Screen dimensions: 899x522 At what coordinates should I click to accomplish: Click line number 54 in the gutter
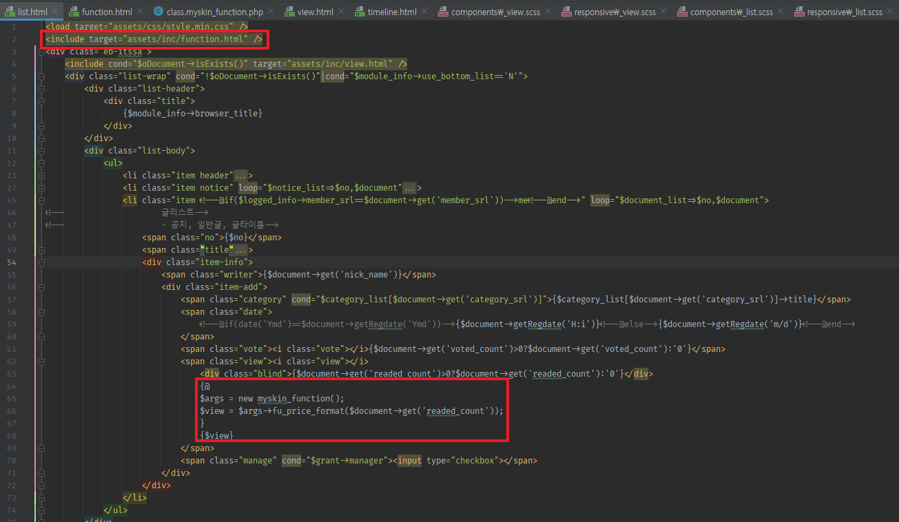(12, 262)
